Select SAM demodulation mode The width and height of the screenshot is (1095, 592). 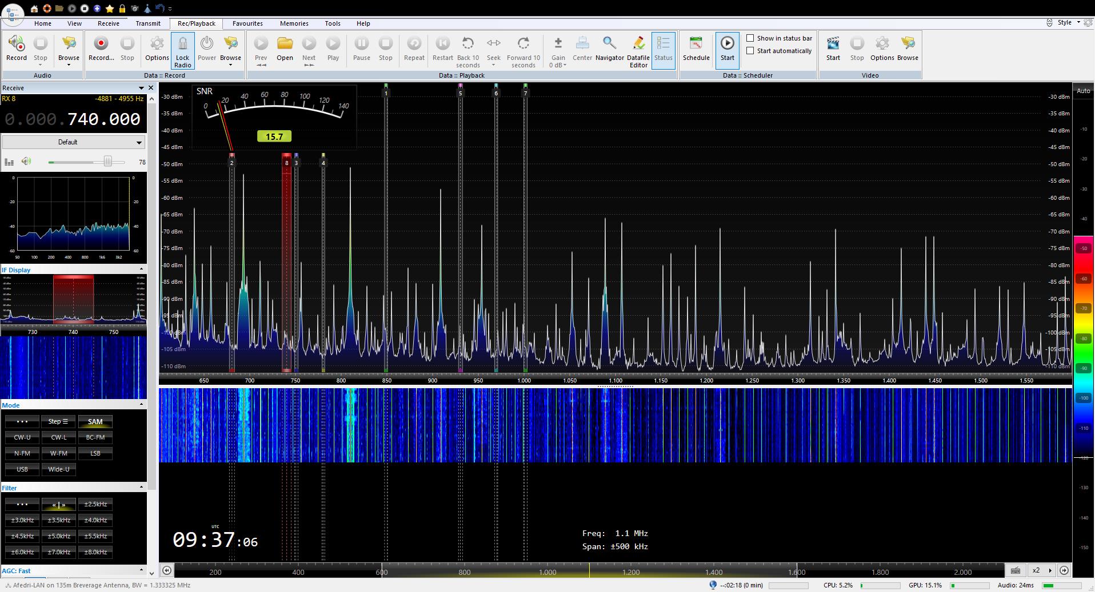95,422
